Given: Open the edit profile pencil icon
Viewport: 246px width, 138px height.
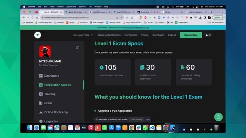Looking at the screenshot, I should pyautogui.click(x=77, y=48).
